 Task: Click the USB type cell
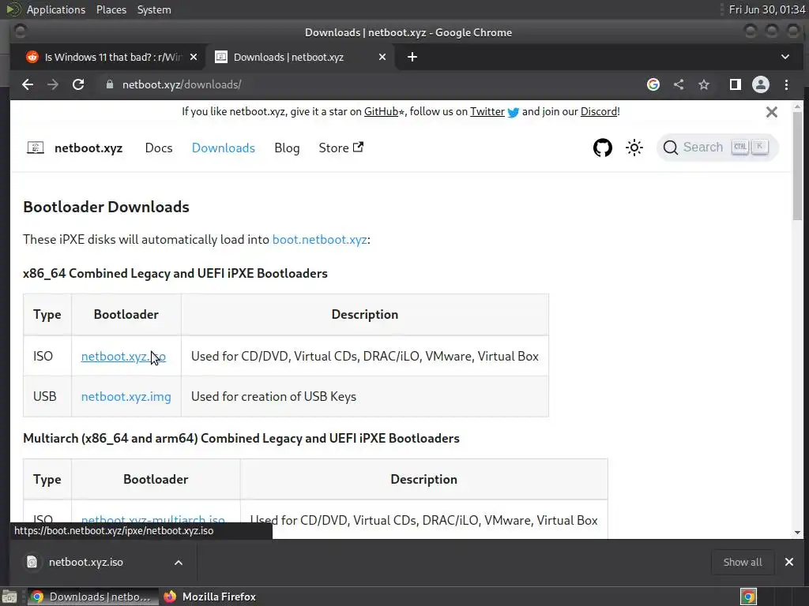click(47, 396)
